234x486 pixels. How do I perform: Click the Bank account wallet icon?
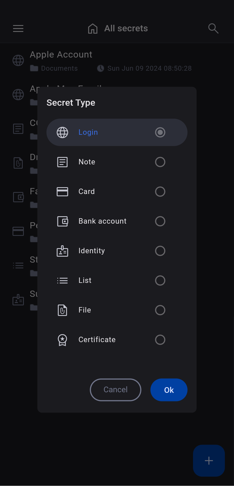[x=62, y=221]
